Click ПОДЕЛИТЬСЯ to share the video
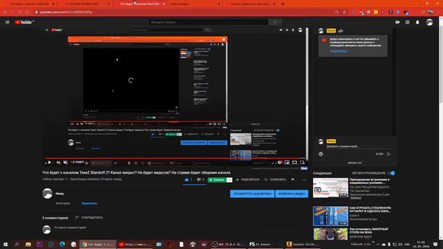Screen dimensions: 443x249 tap(248, 180)
